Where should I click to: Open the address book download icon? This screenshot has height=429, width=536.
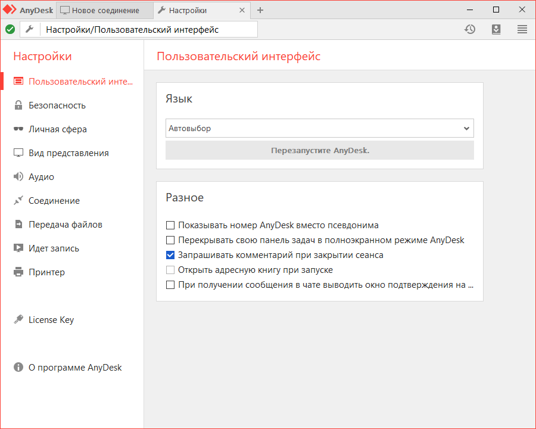tap(496, 29)
